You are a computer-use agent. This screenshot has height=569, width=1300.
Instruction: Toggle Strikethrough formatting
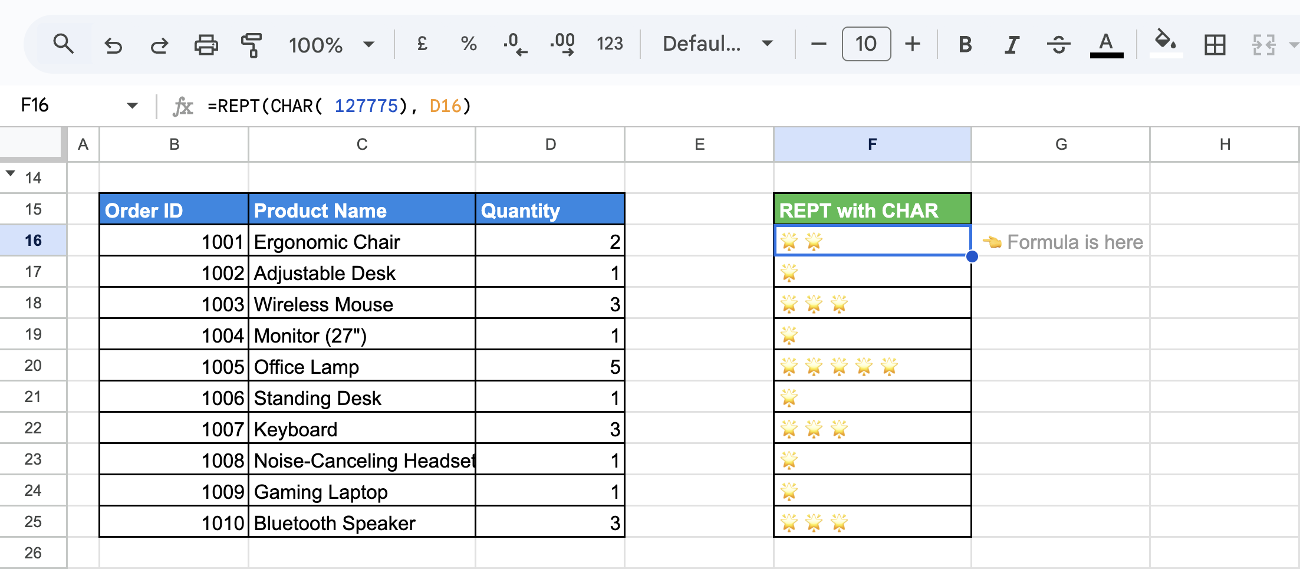[x=1059, y=44]
